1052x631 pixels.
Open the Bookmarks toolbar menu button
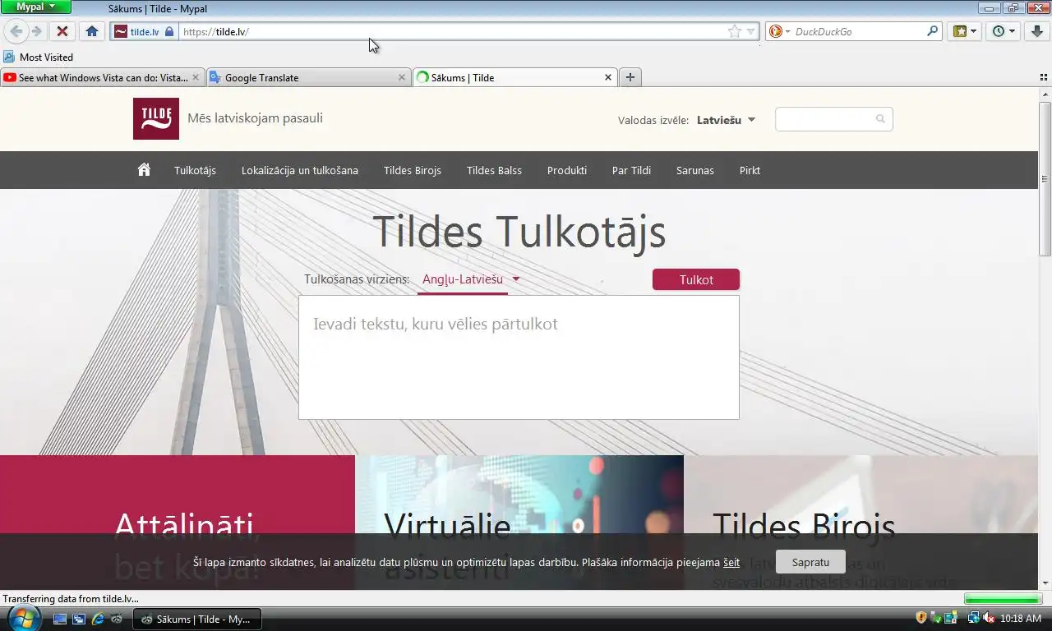(x=964, y=31)
